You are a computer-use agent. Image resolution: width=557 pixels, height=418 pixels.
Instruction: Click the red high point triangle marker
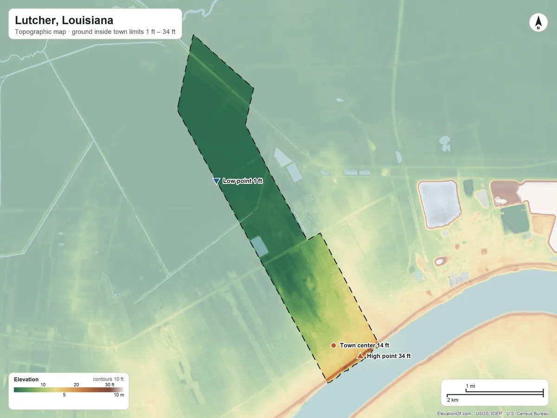click(360, 356)
